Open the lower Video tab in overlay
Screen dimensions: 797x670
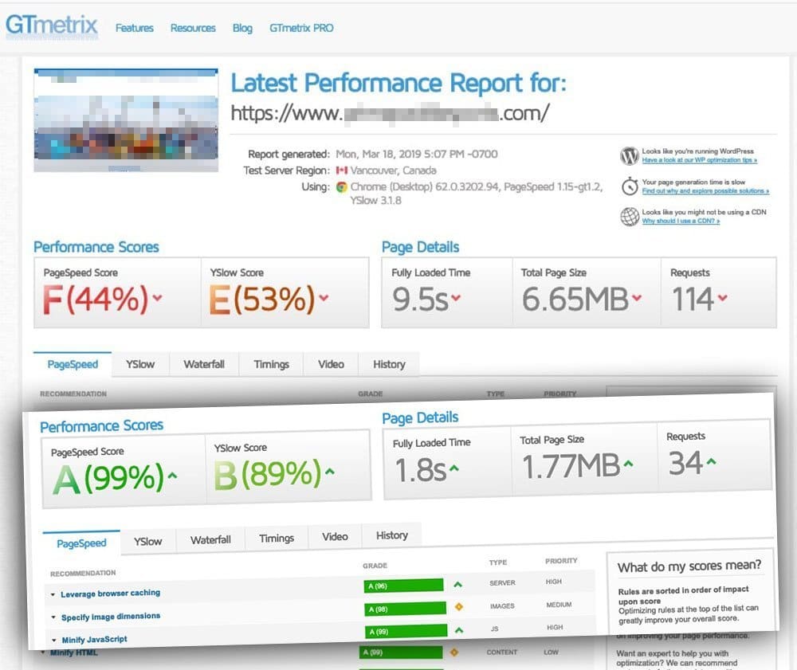[335, 536]
